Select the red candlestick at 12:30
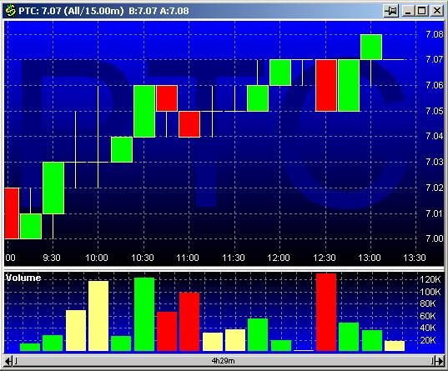448x371 pixels. point(326,85)
